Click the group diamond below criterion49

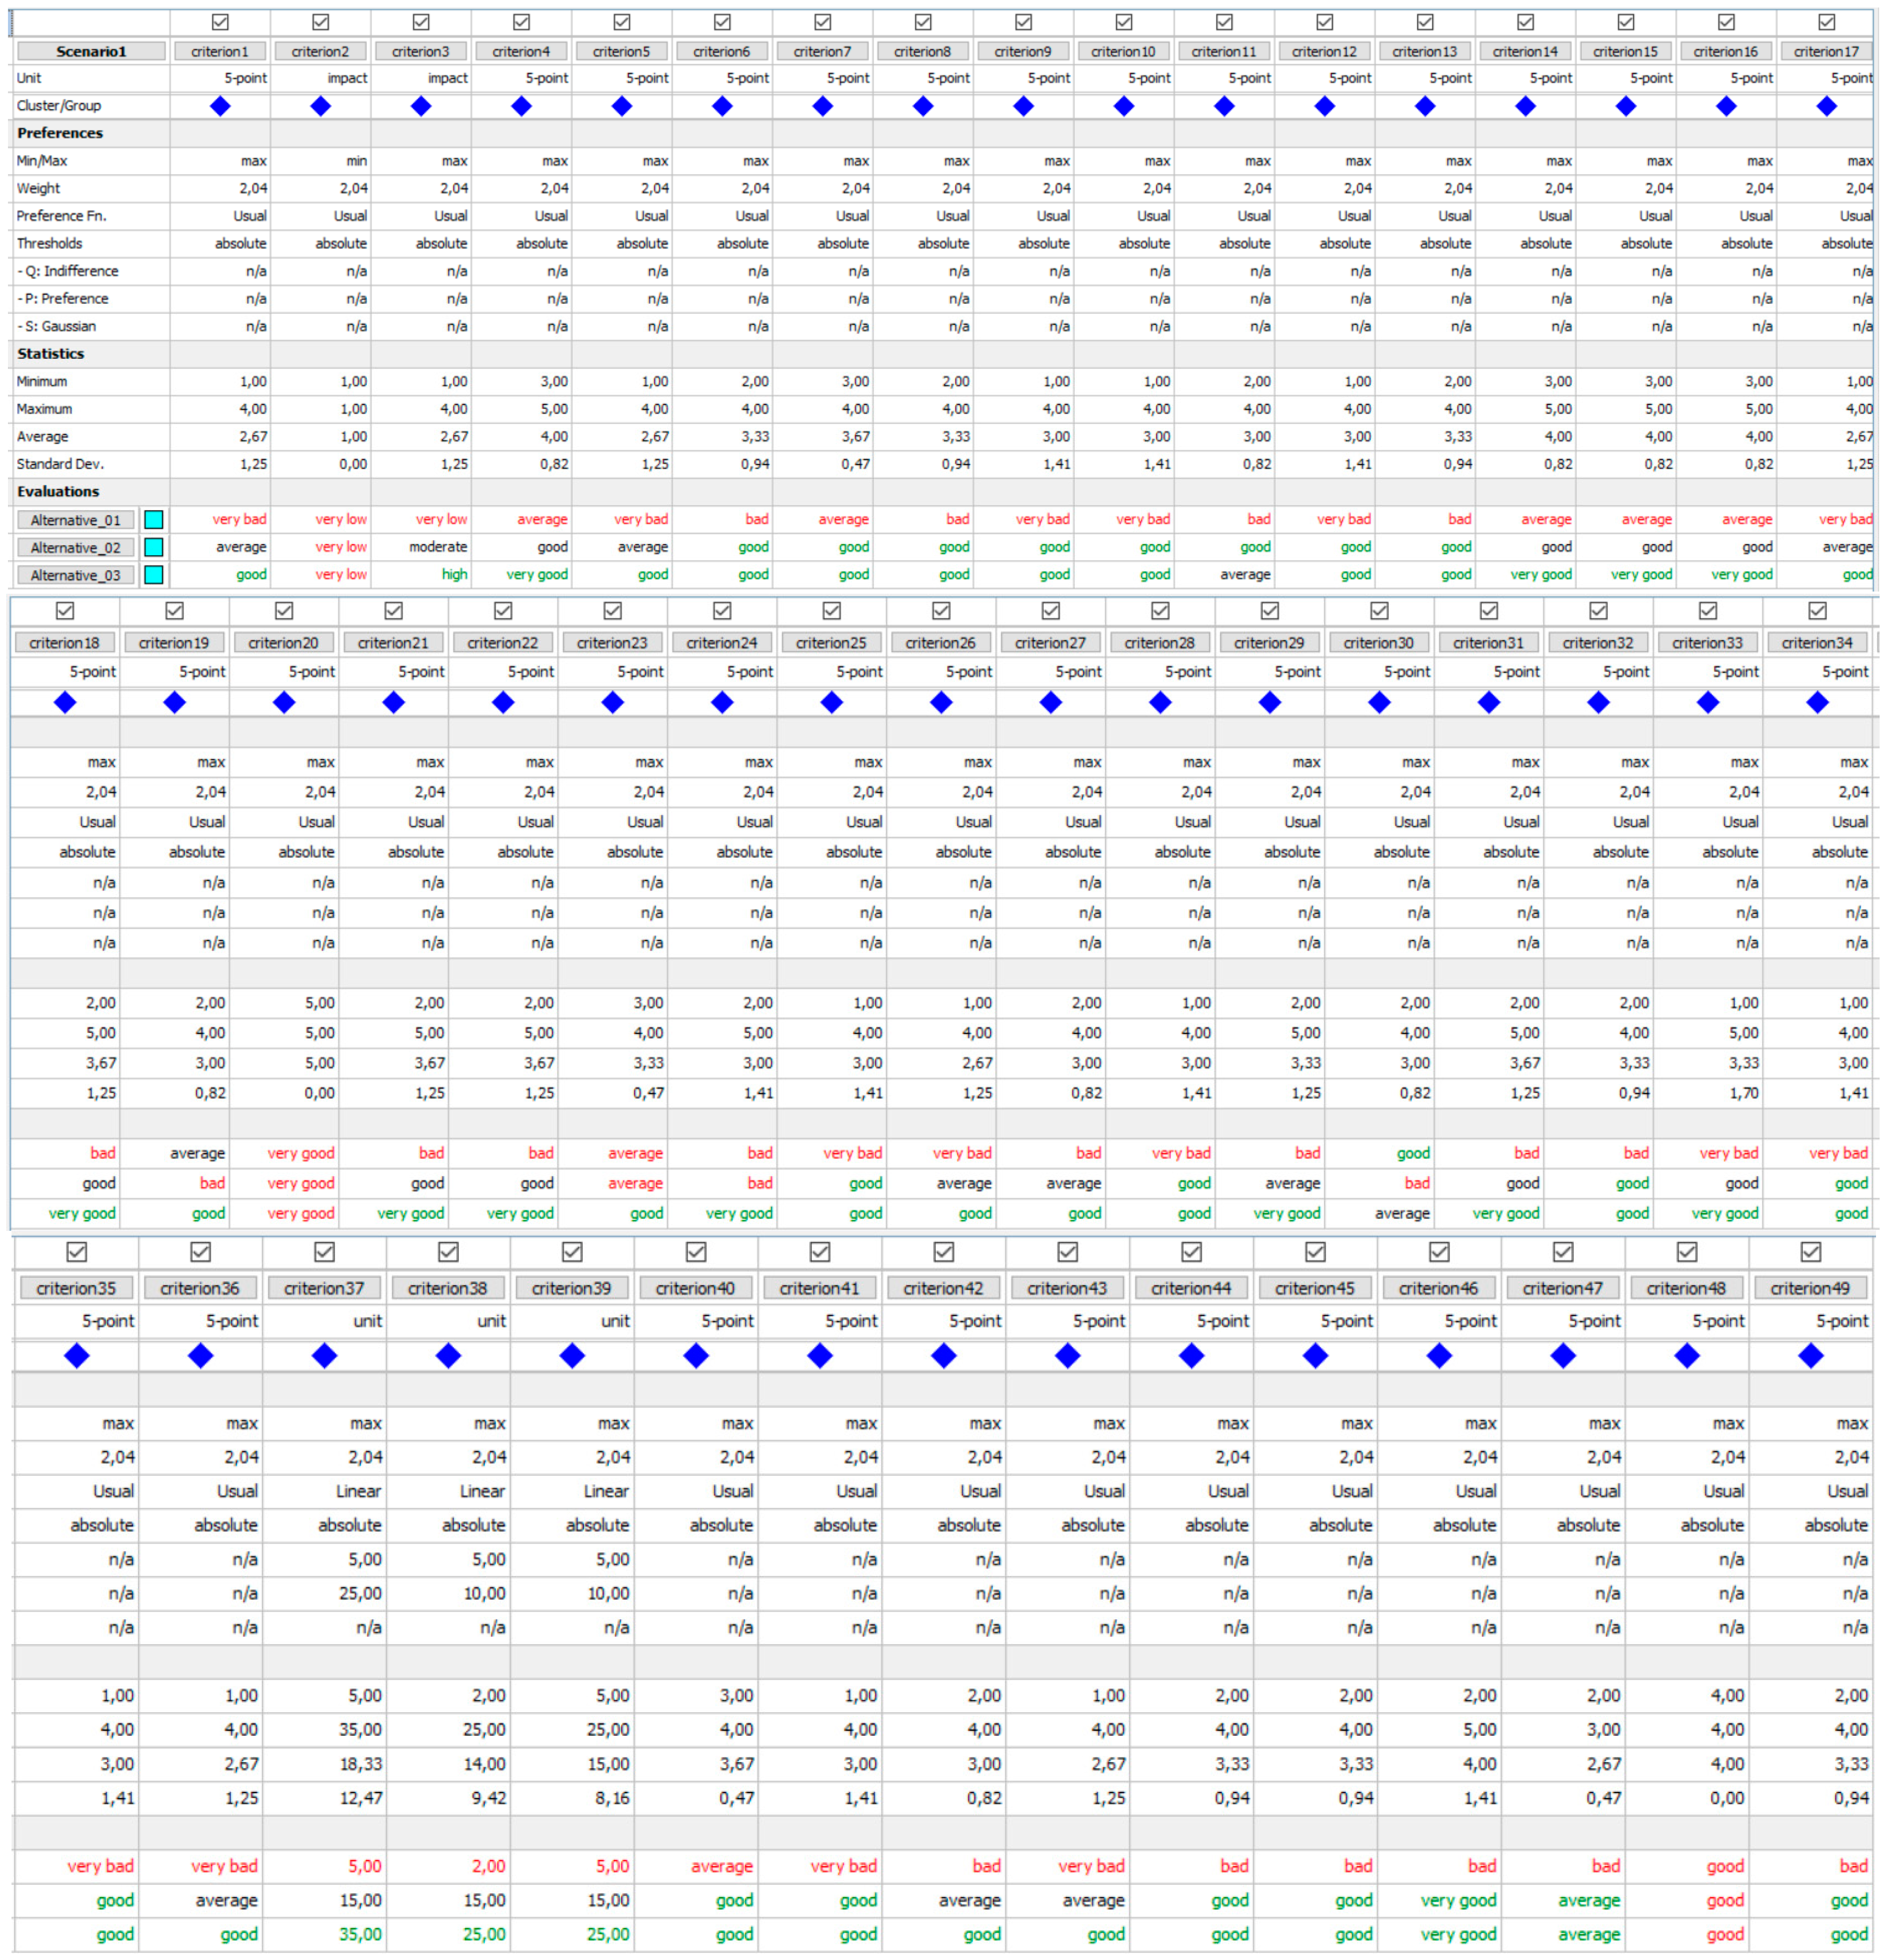[1810, 1356]
